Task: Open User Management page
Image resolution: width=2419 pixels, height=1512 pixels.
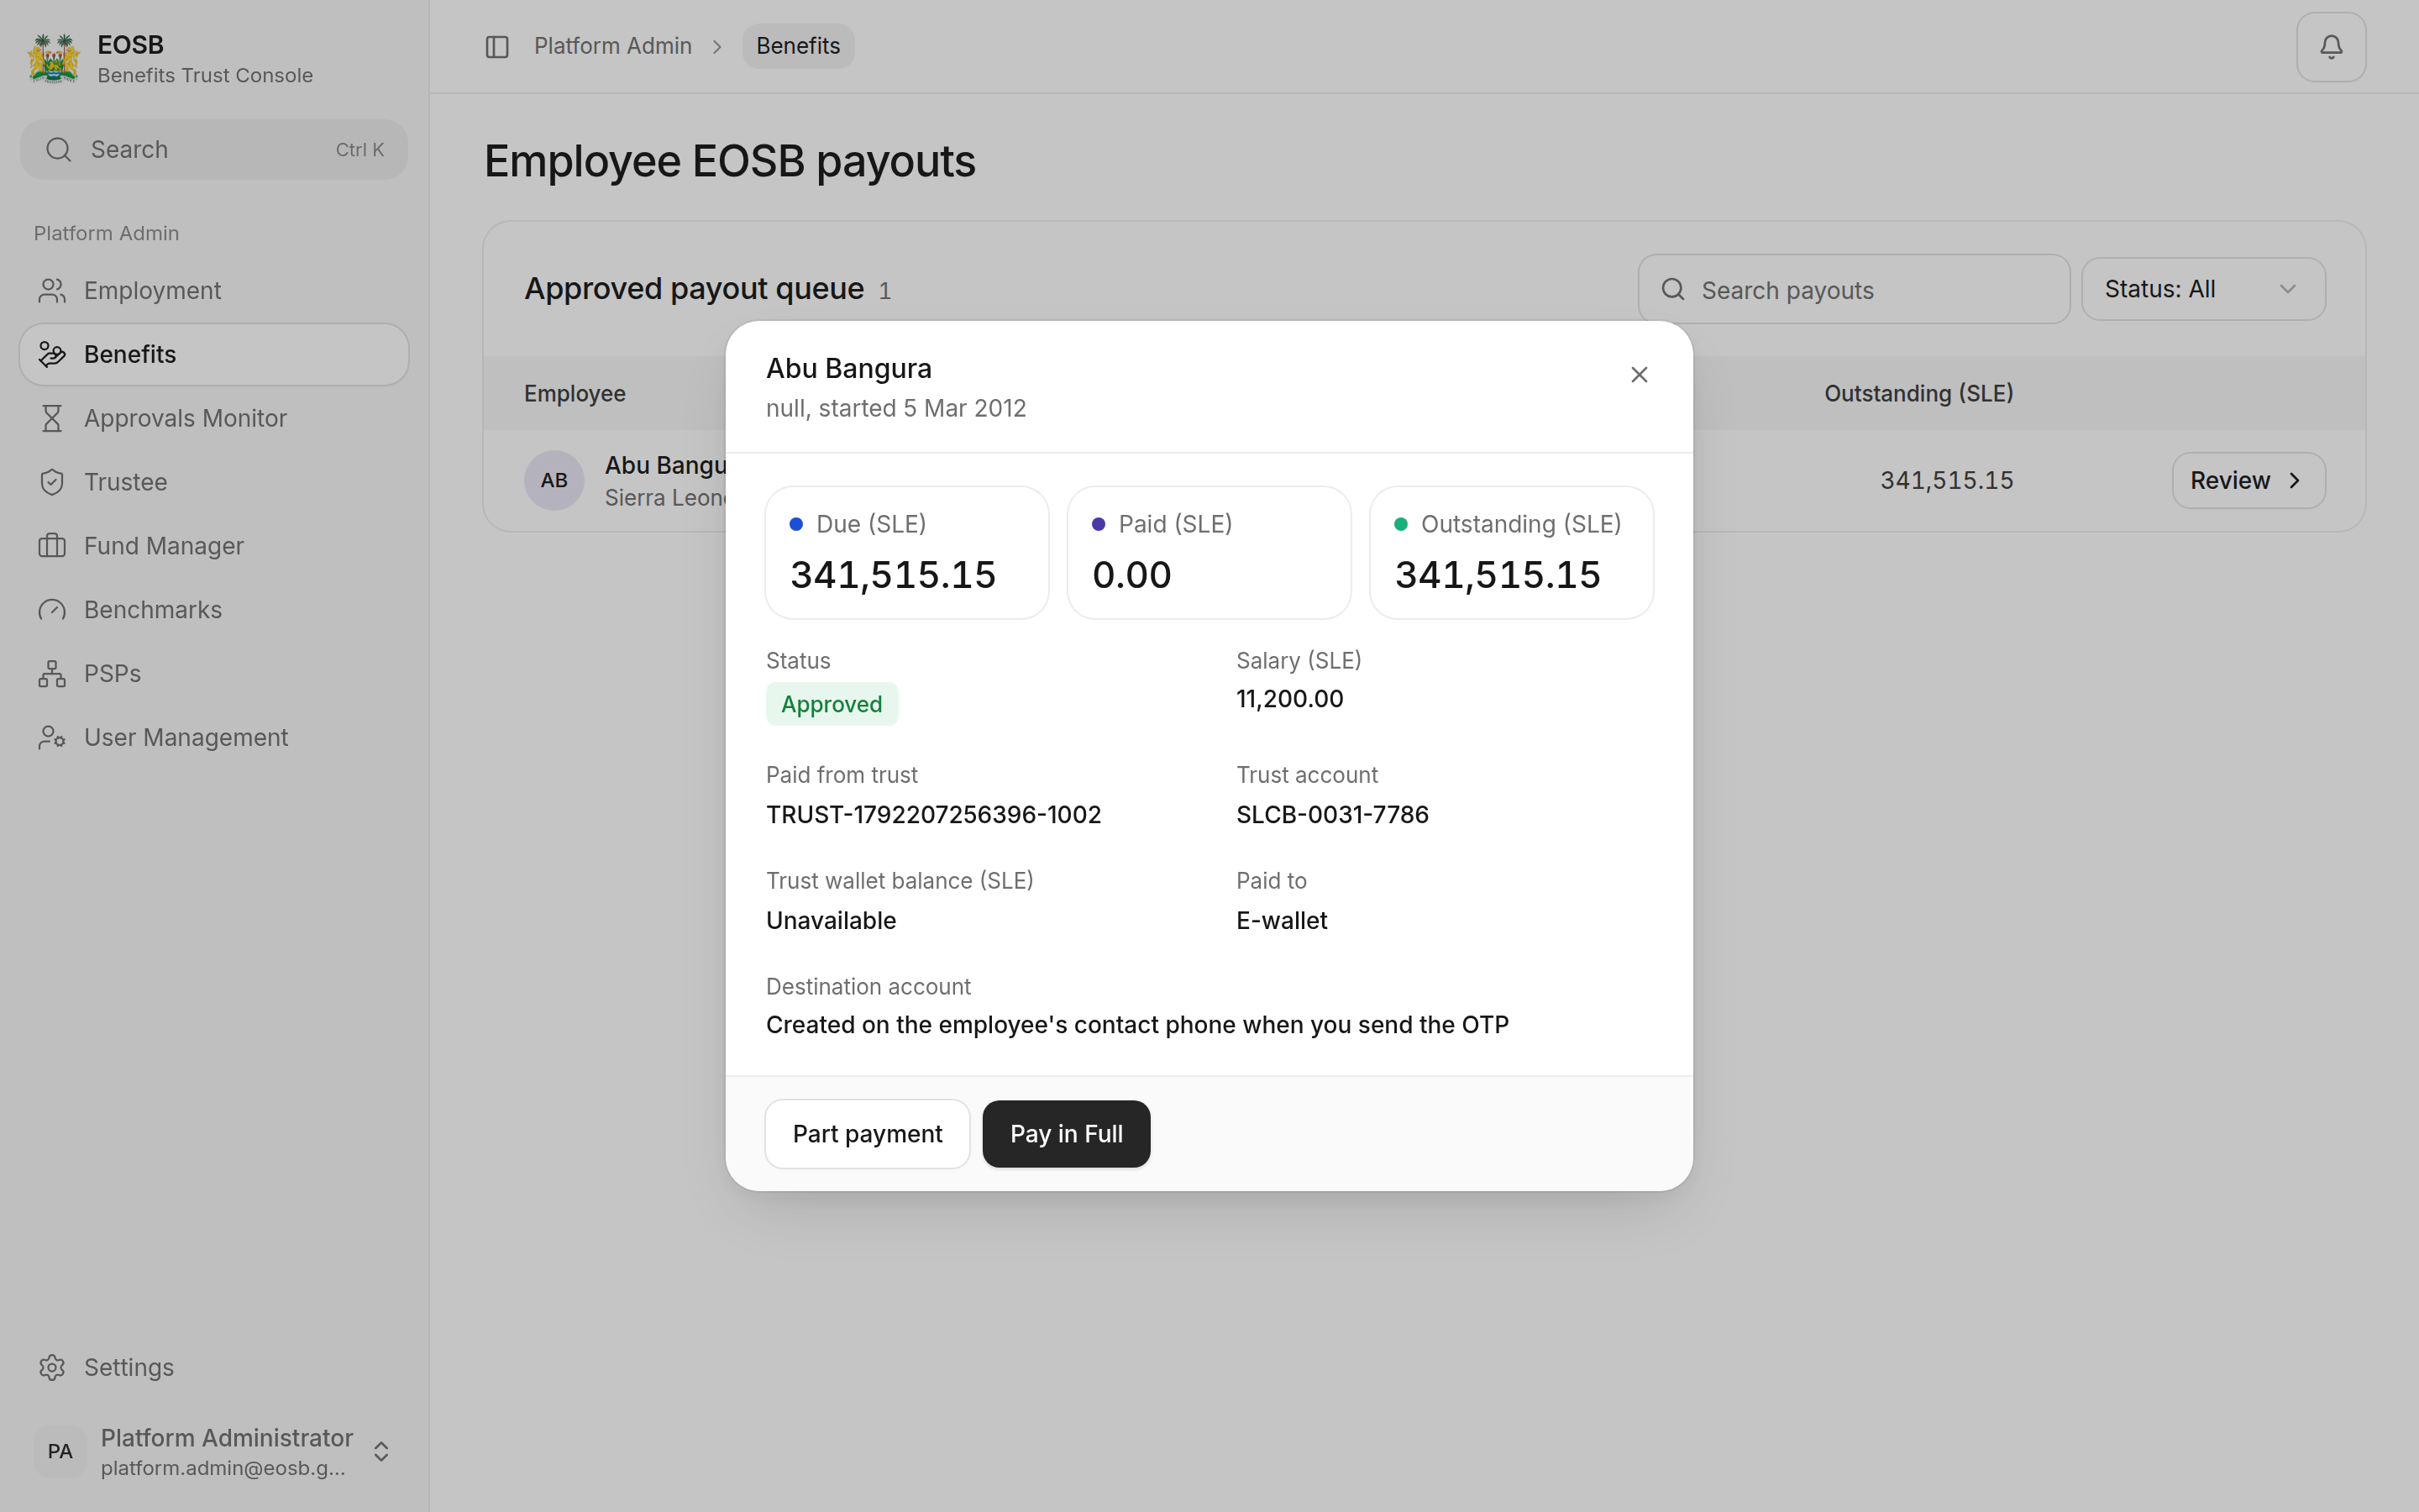Action: [214, 738]
